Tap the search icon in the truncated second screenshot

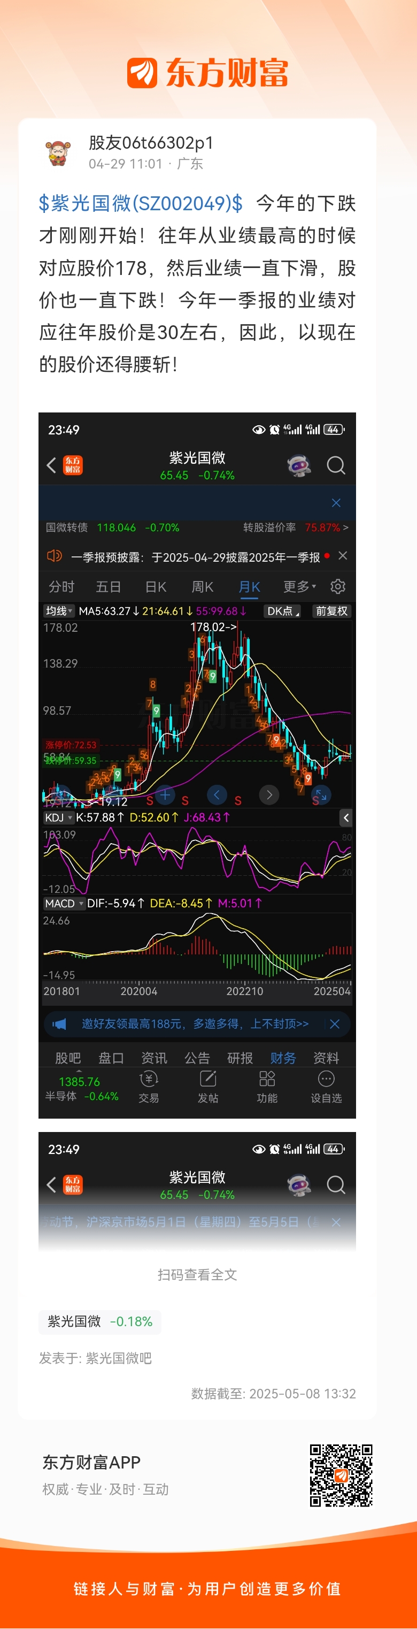336,1184
